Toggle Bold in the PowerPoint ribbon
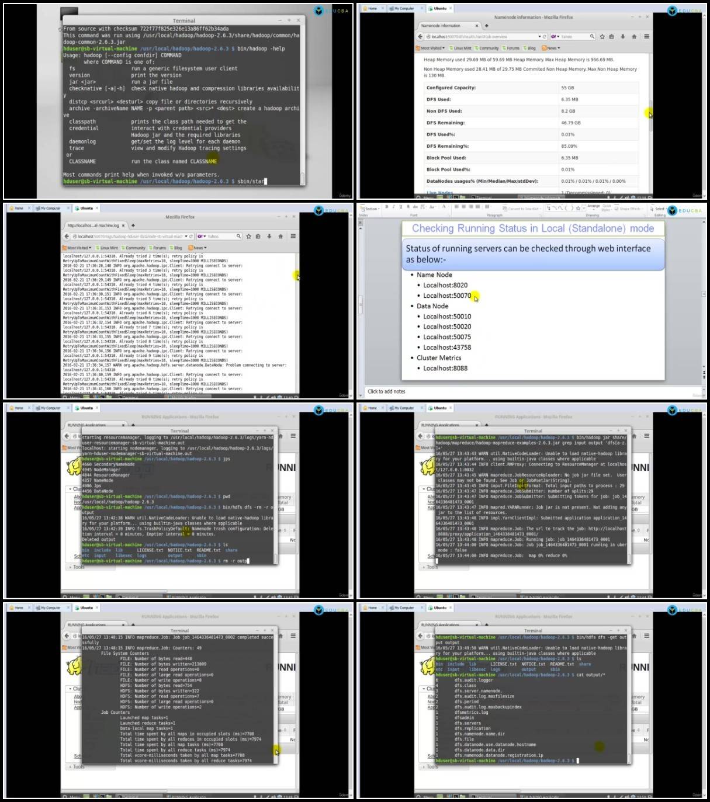This screenshot has width=710, height=802. [386, 207]
